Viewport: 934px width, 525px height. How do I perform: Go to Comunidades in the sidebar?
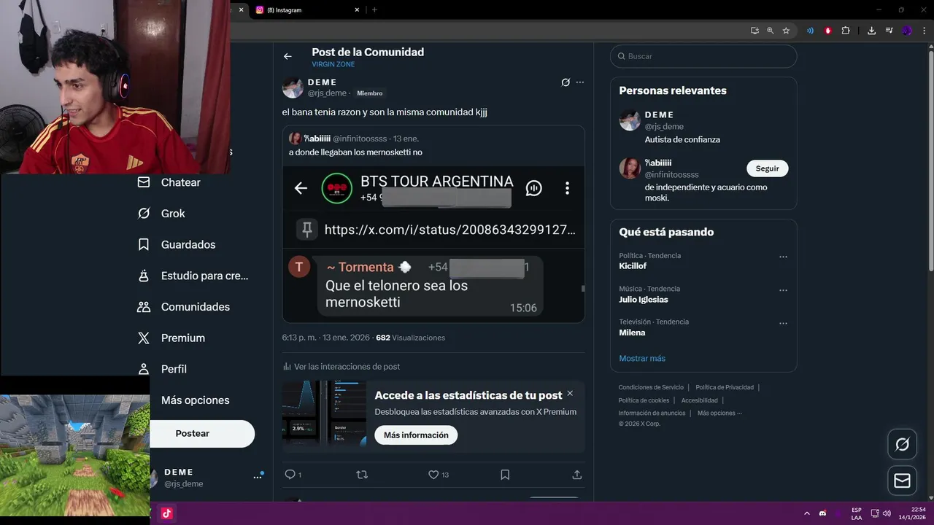click(x=183, y=307)
